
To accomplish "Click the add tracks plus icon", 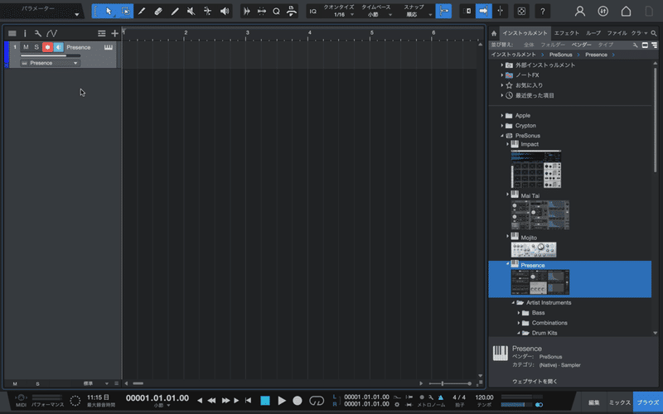I will 114,33.
